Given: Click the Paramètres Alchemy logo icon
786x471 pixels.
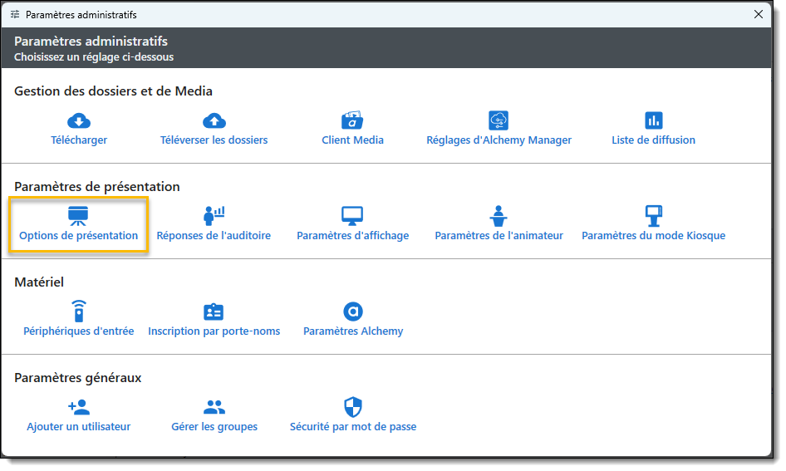Looking at the screenshot, I should [353, 312].
